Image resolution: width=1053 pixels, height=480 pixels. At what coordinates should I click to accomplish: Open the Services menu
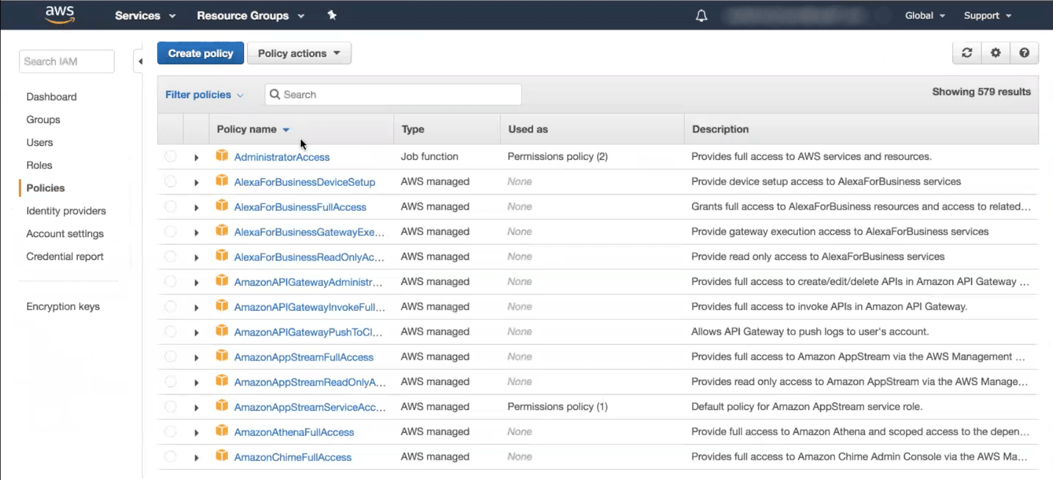tap(145, 15)
